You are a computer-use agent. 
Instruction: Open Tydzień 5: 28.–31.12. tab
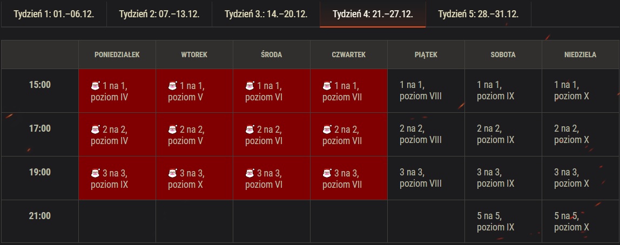click(x=479, y=14)
